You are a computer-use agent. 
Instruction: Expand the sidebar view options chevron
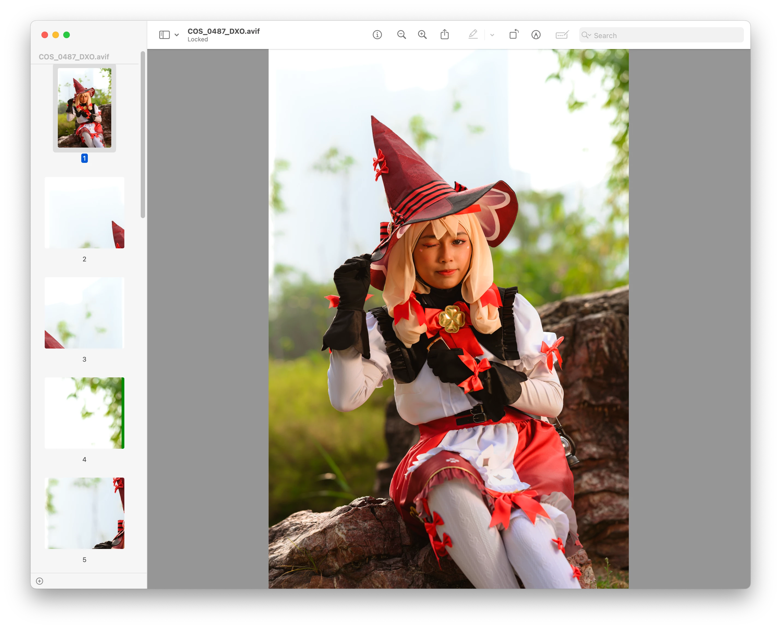(x=177, y=35)
